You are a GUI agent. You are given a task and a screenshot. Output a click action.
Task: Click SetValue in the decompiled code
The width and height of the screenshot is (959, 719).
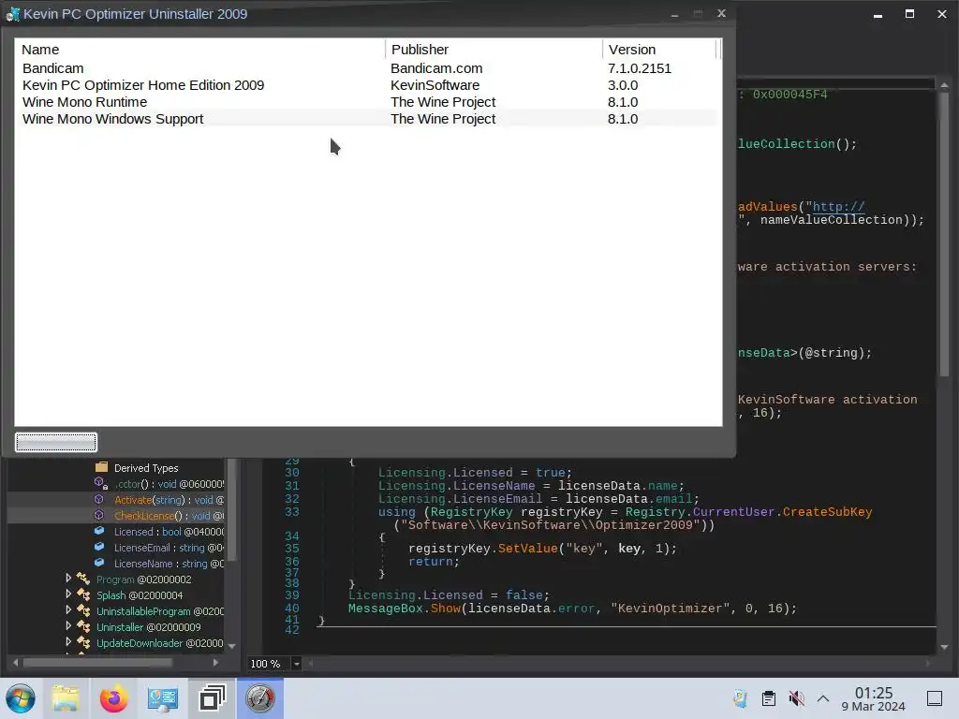coord(528,549)
